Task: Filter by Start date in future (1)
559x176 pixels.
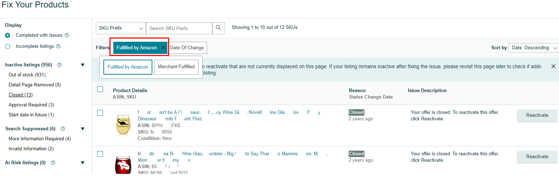Action: 31,115
